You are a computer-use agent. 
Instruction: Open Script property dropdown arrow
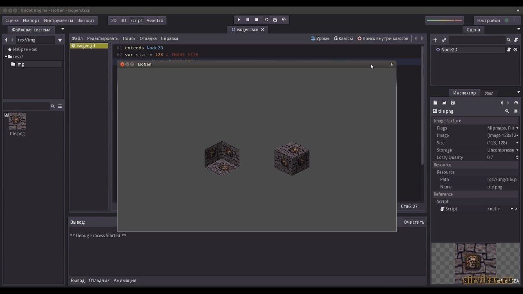pos(511,209)
